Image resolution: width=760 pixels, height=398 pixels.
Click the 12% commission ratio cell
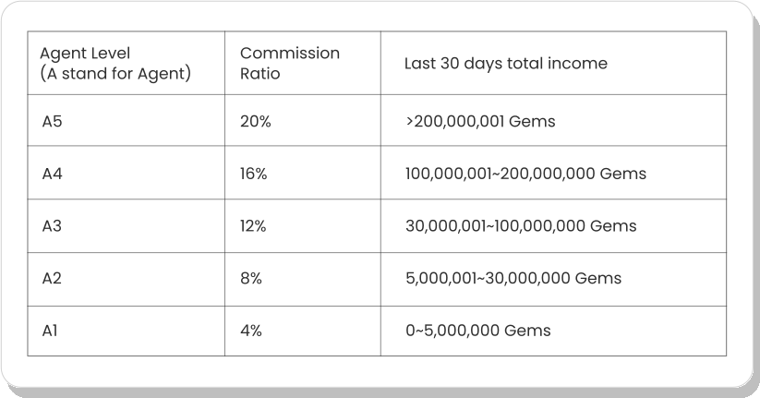[254, 225]
